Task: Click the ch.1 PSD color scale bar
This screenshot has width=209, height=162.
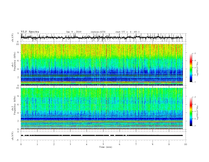Action: point(191,68)
